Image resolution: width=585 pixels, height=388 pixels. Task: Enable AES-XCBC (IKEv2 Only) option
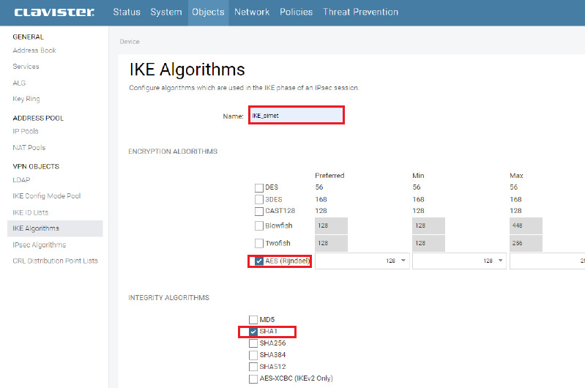(253, 378)
